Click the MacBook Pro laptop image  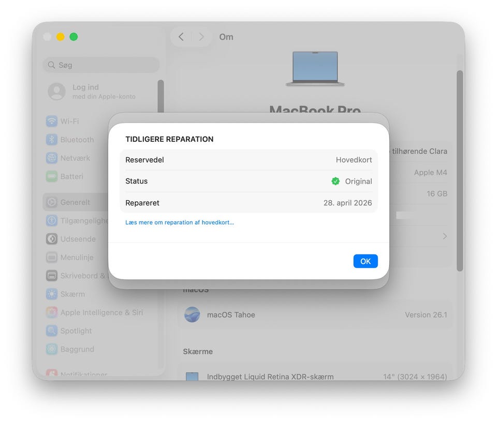click(315, 69)
